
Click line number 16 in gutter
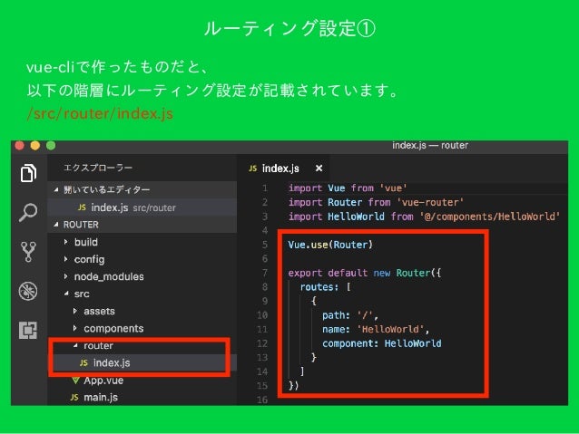(261, 400)
